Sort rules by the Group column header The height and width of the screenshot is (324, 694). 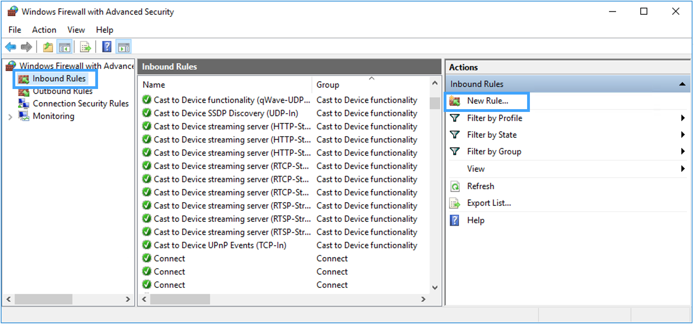pos(328,85)
